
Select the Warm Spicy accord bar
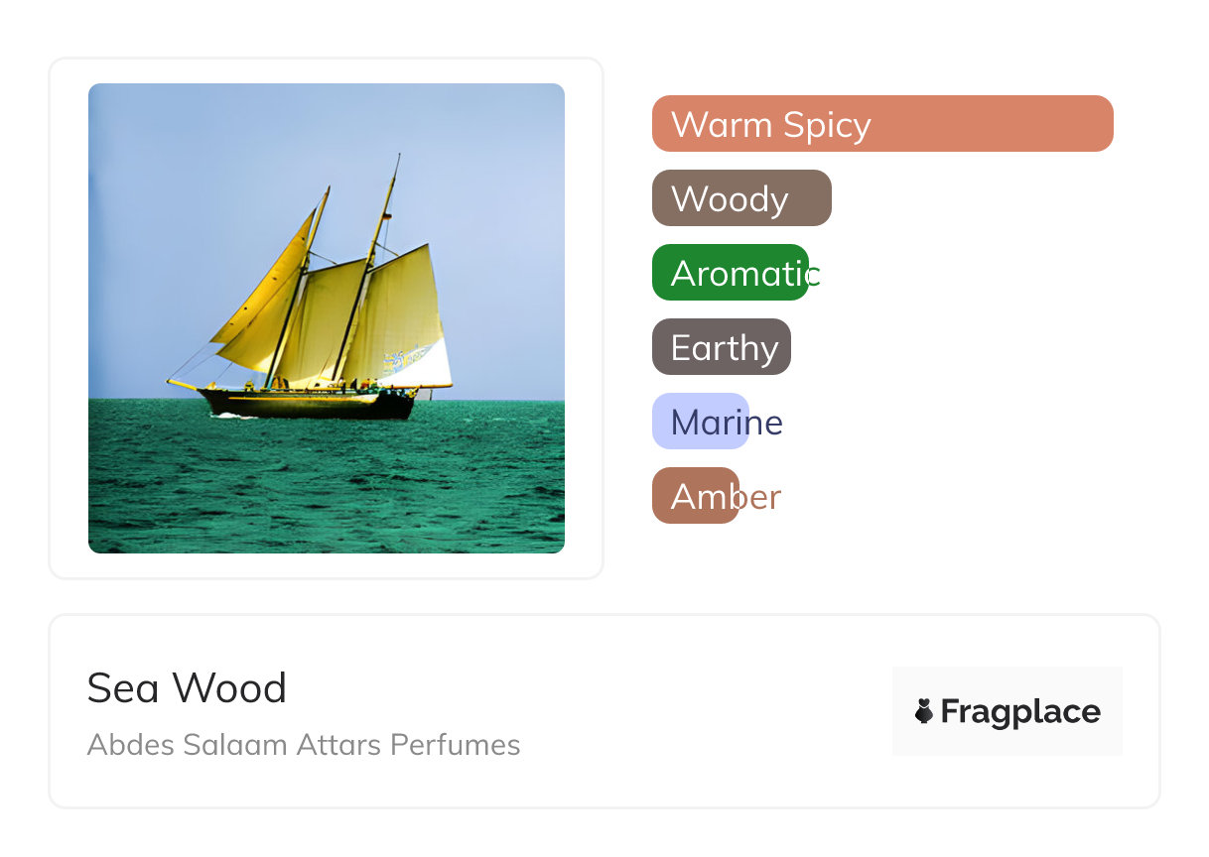click(881, 124)
